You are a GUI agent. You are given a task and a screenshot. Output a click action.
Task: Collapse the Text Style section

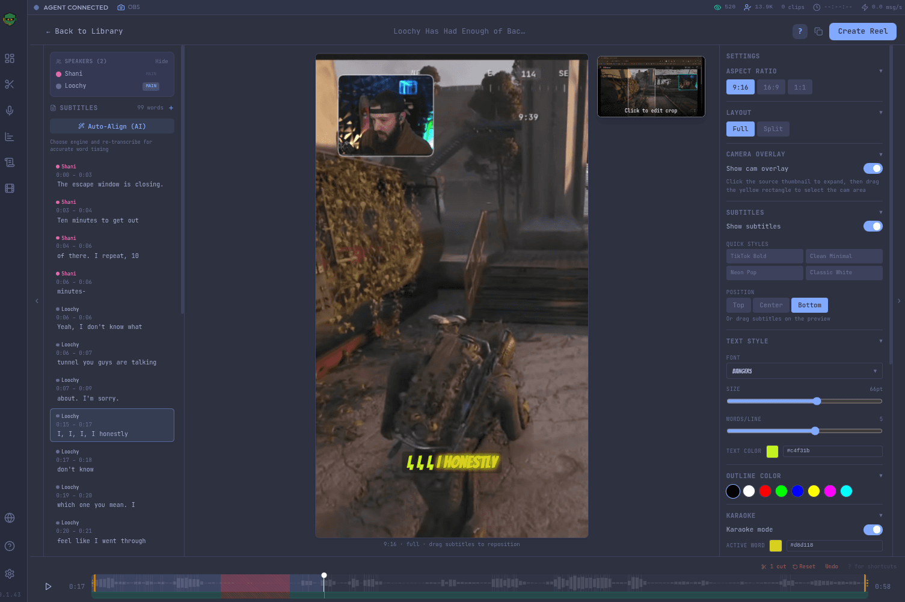881,341
